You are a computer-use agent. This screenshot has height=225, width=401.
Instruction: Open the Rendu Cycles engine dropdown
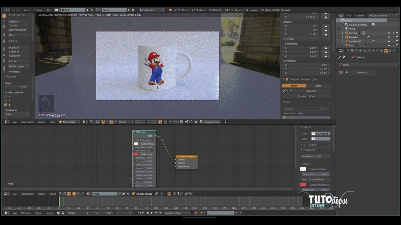pos(151,10)
